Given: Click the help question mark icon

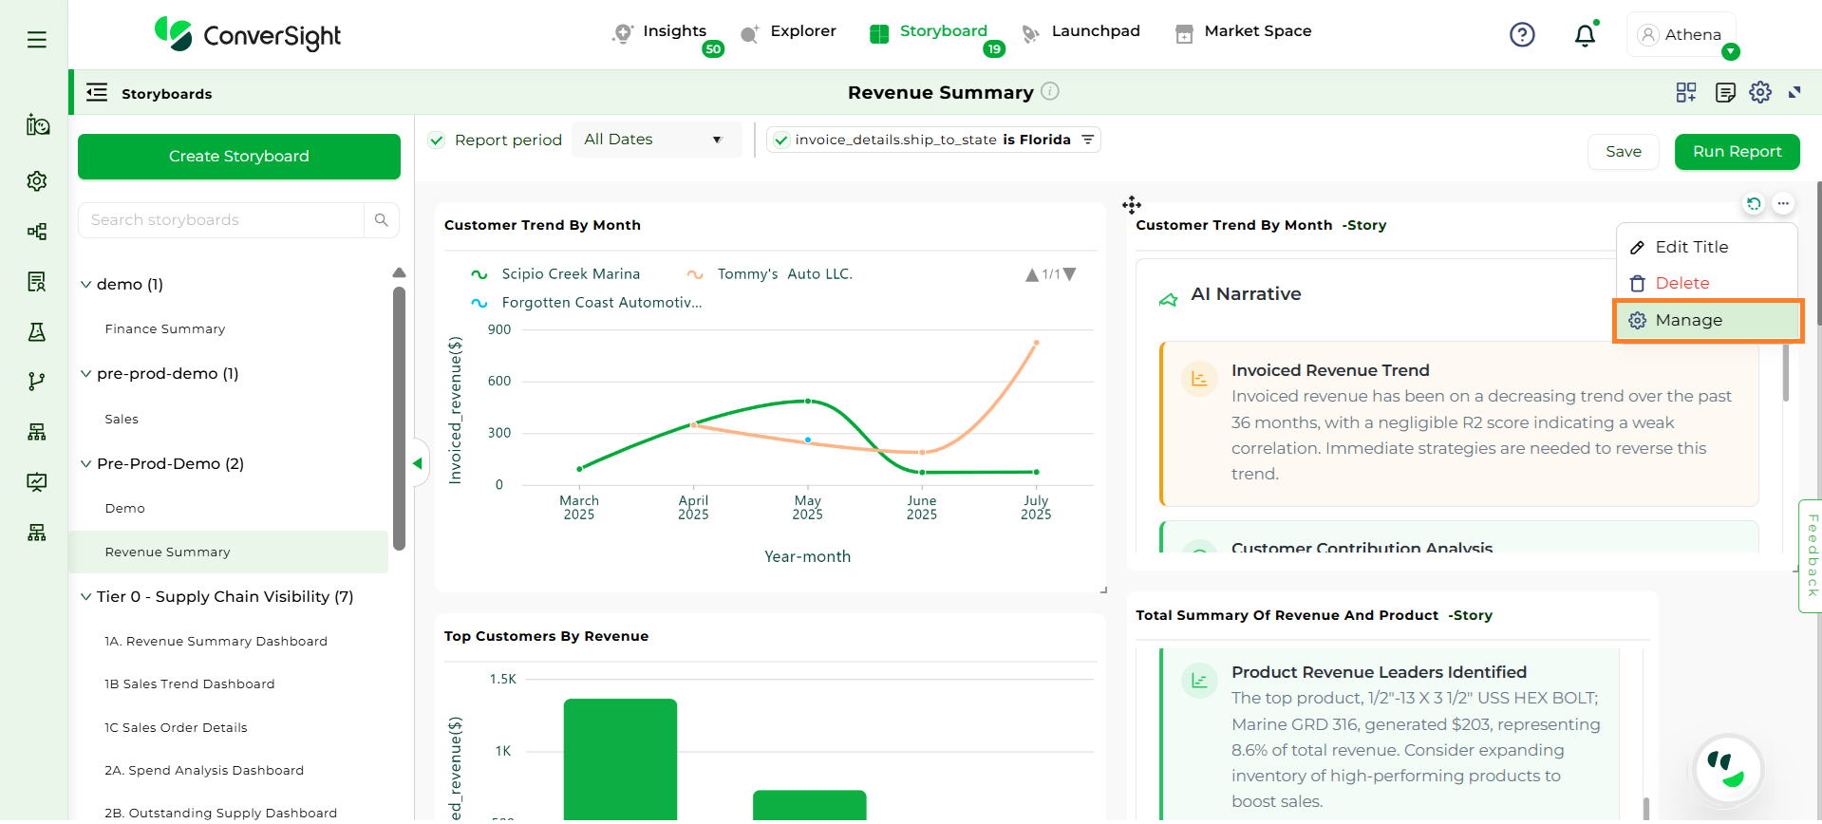Looking at the screenshot, I should [1522, 35].
